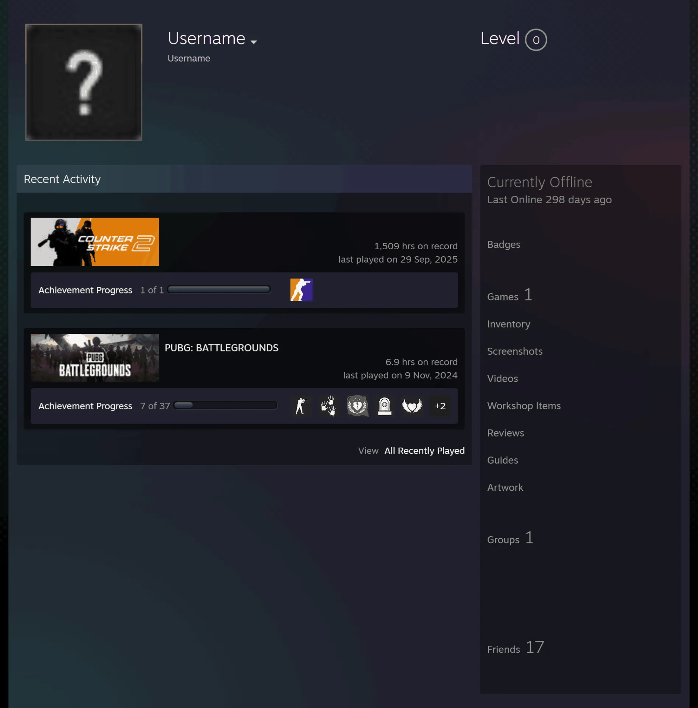Open the Counter-Strike 2 achievement icon
698x708 pixels.
pyautogui.click(x=301, y=290)
